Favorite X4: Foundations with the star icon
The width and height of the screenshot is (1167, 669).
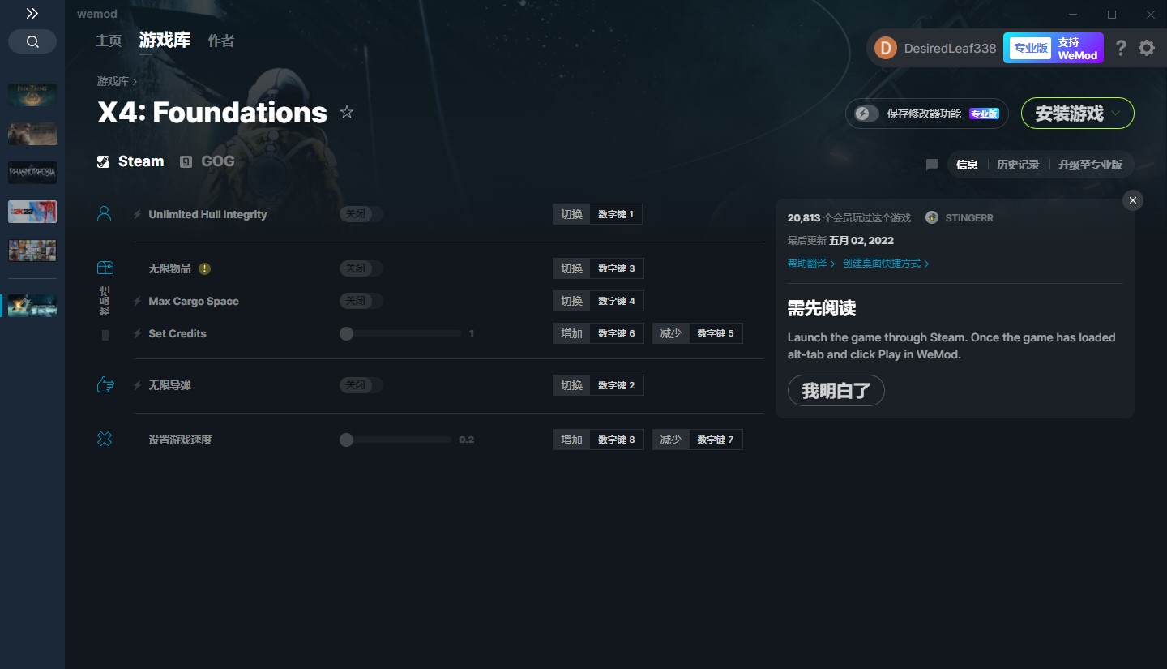click(347, 112)
